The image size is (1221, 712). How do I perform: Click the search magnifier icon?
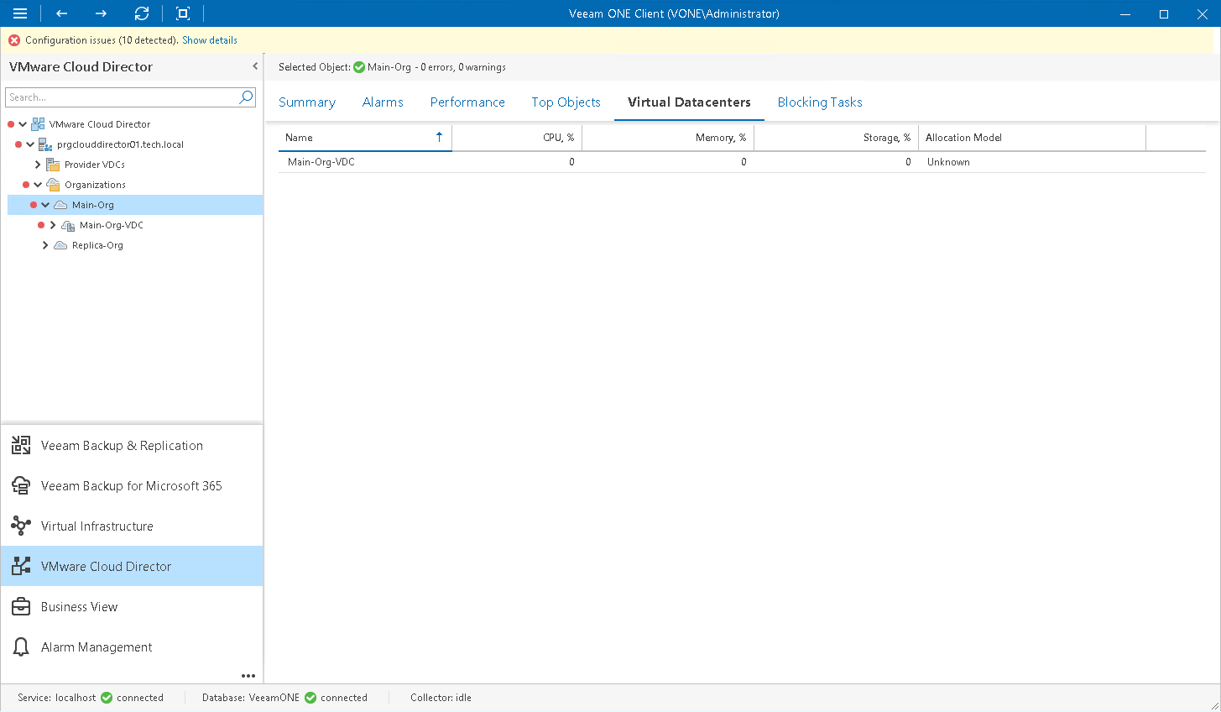coord(246,97)
